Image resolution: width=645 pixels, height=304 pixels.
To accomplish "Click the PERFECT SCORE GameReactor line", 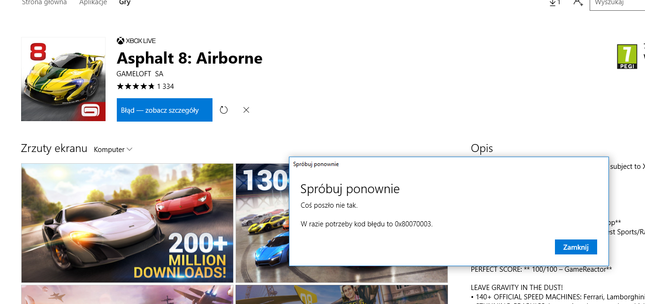I will [x=541, y=269].
